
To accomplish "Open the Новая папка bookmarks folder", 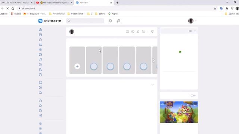I will click(x=57, y=14).
